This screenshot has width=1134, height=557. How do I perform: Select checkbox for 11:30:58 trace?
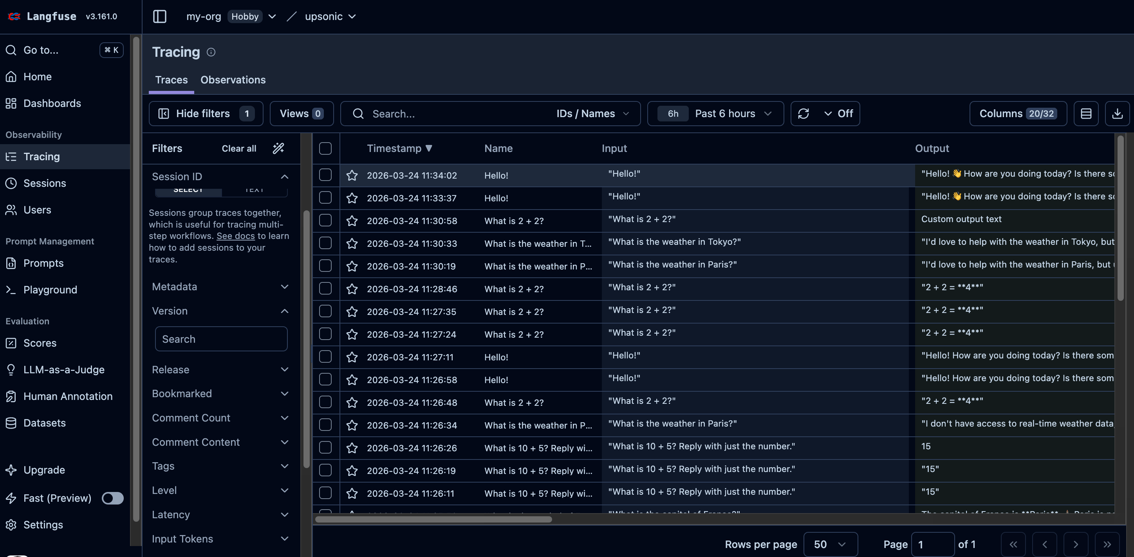(325, 221)
